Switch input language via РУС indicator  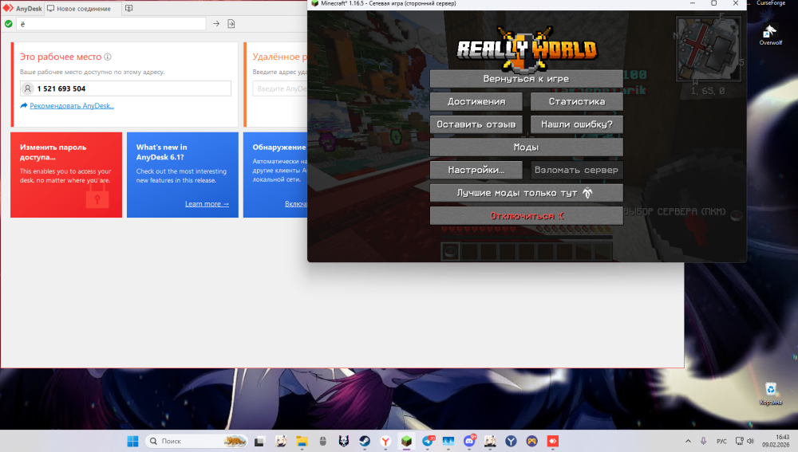(721, 442)
